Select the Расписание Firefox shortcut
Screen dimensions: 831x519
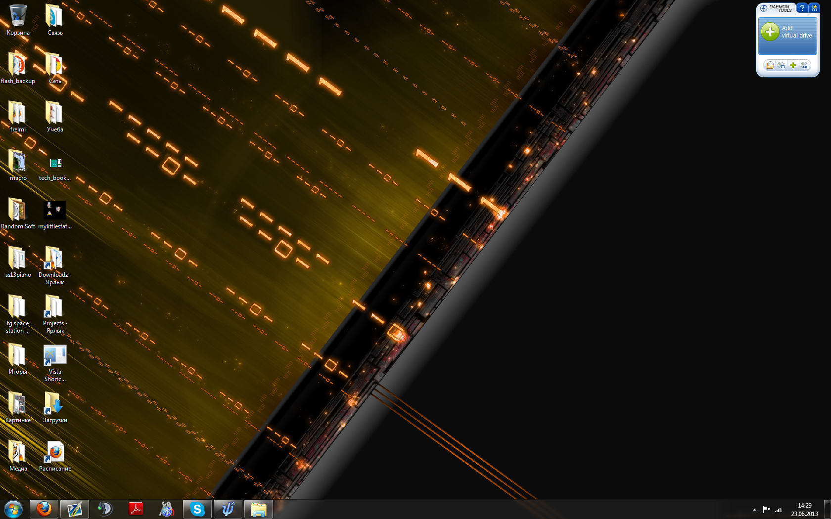pyautogui.click(x=55, y=456)
